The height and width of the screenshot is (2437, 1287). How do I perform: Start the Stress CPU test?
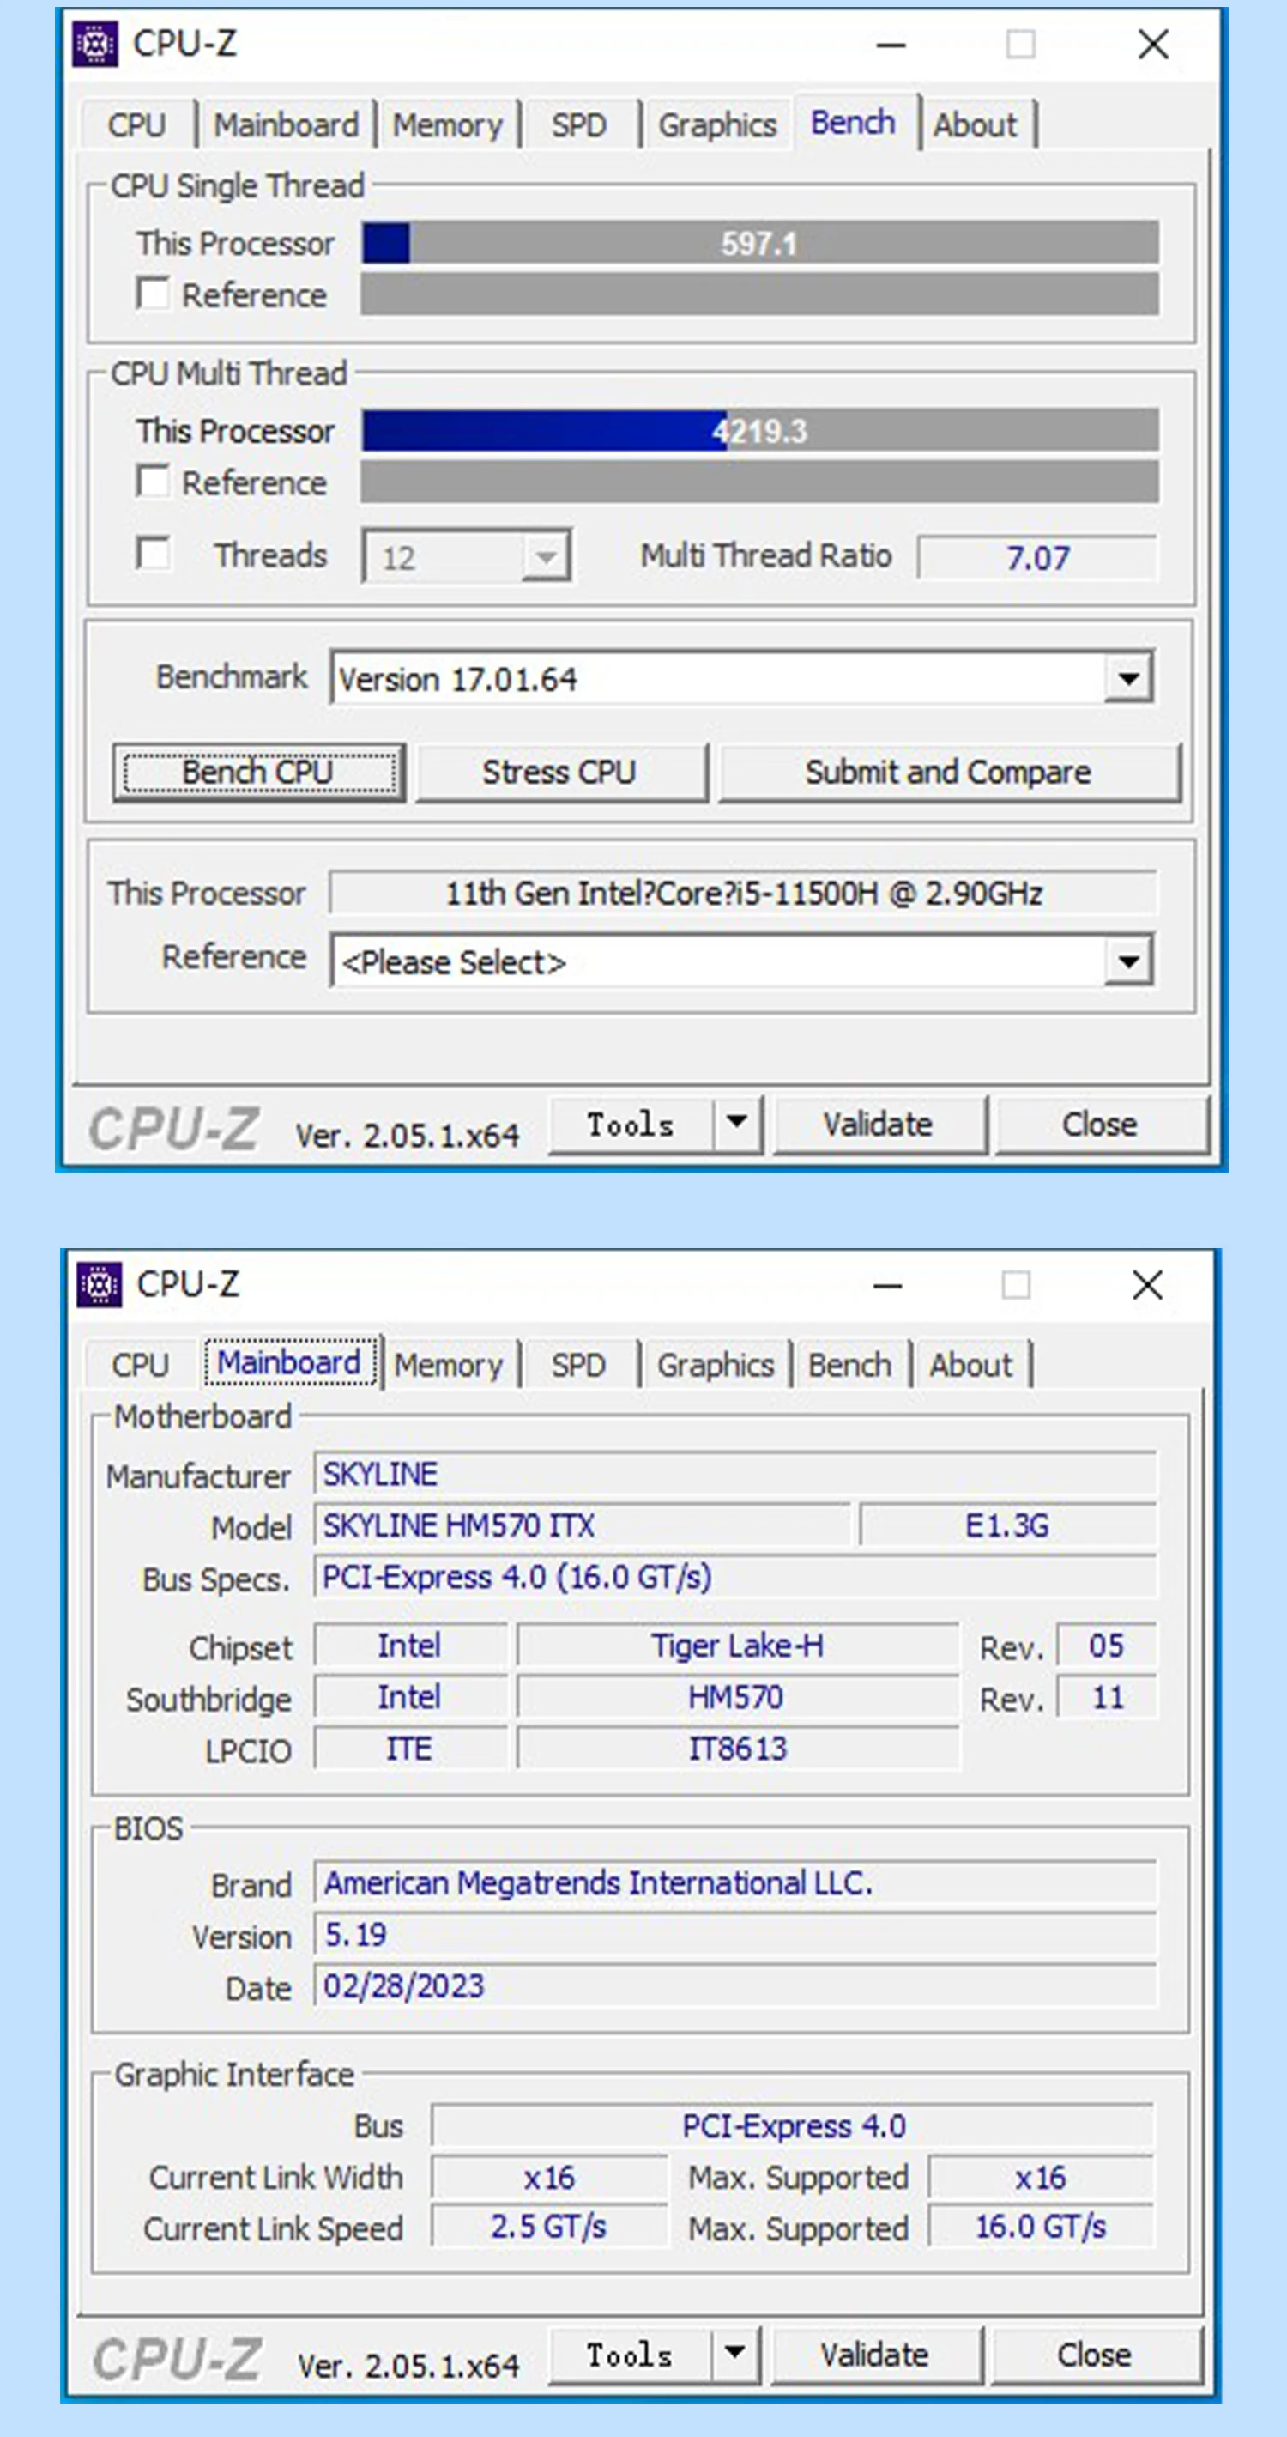pyautogui.click(x=559, y=772)
